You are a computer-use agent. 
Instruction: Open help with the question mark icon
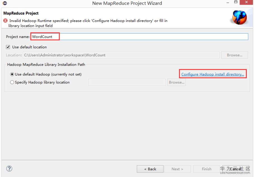[9, 169]
